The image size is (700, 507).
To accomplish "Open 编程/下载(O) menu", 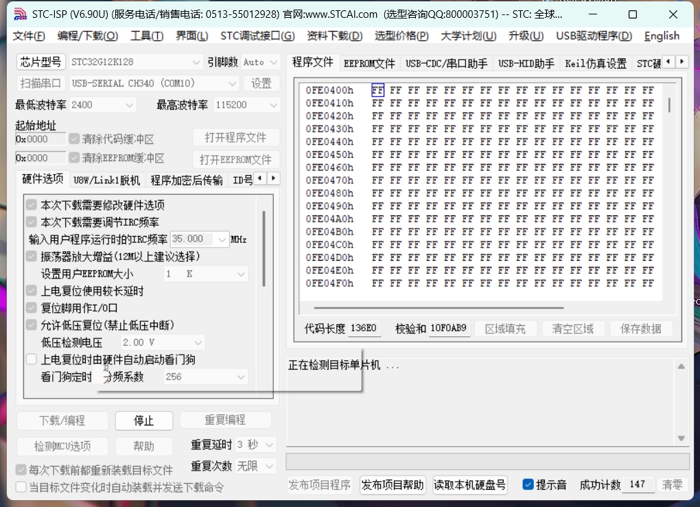I will click(x=88, y=36).
